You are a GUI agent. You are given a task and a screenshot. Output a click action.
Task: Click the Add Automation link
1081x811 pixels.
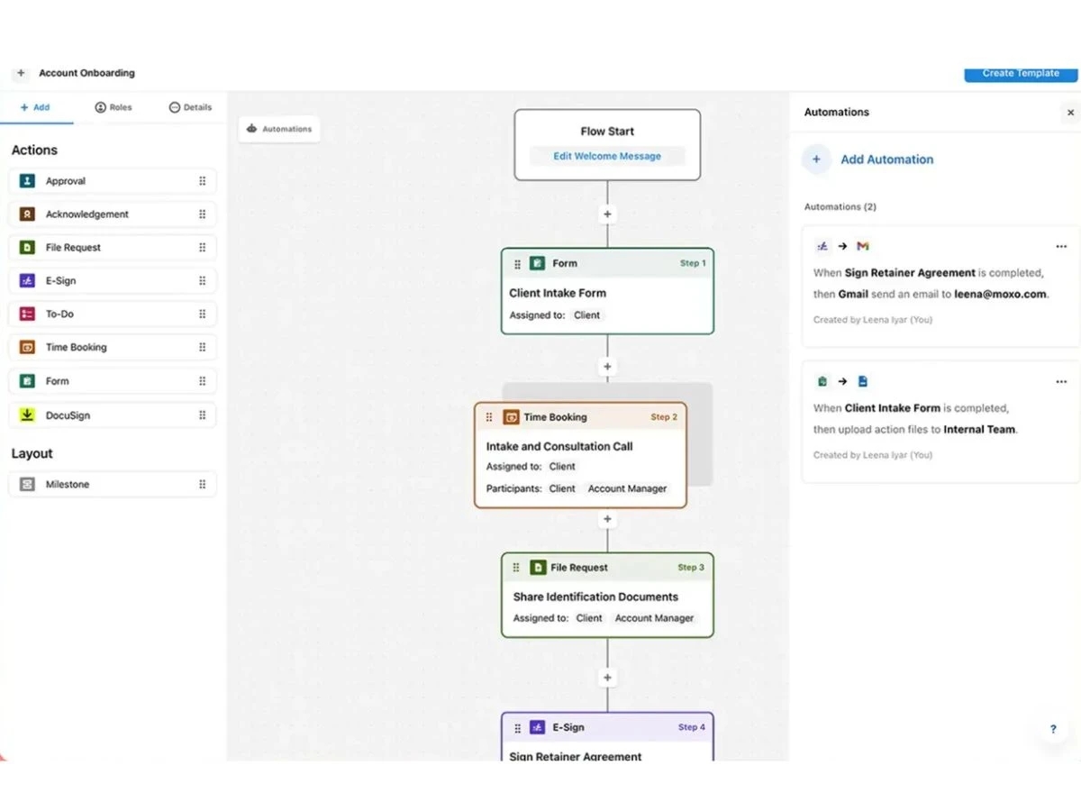[887, 159]
